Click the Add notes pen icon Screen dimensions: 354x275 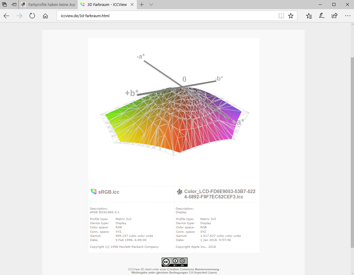pos(322,16)
